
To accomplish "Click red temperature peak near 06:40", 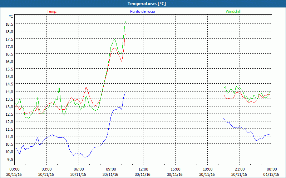I will pyautogui.click(x=86, y=87).
